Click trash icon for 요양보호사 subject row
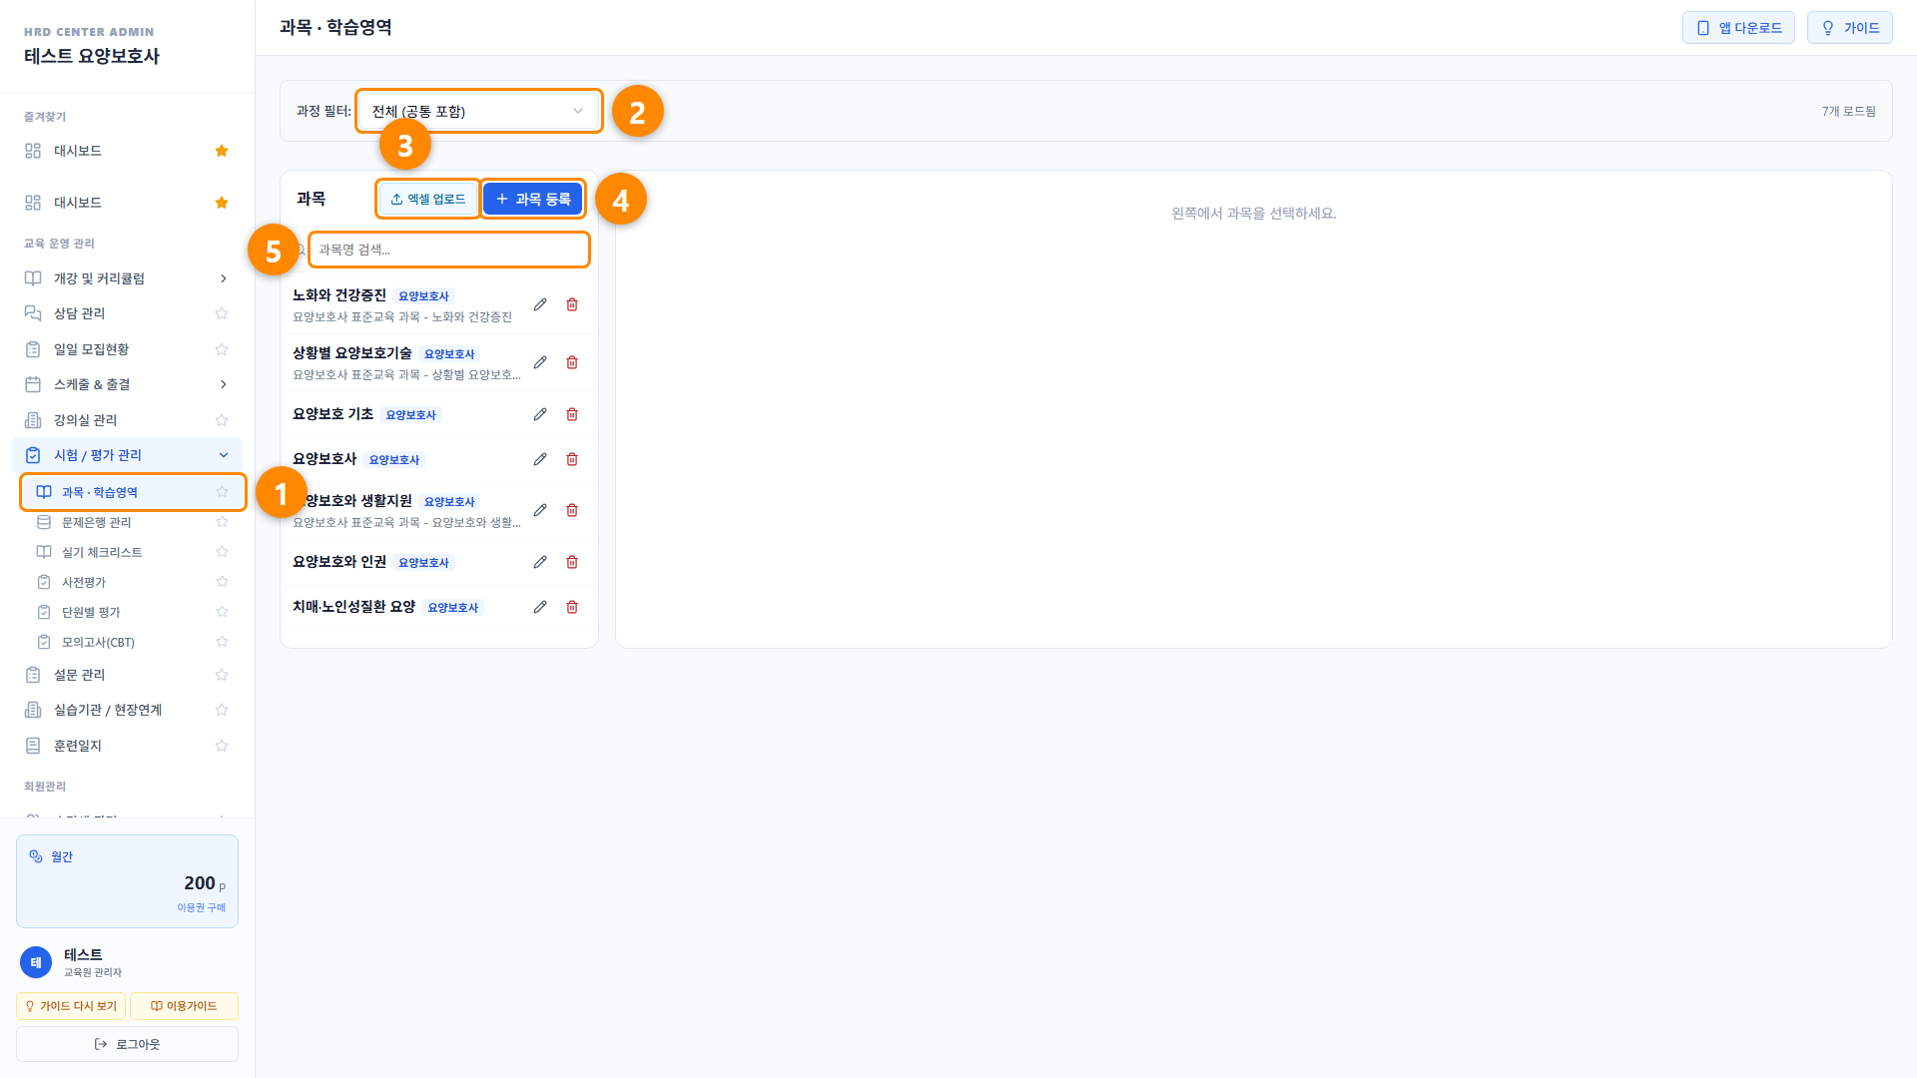The image size is (1917, 1078). pyautogui.click(x=572, y=459)
